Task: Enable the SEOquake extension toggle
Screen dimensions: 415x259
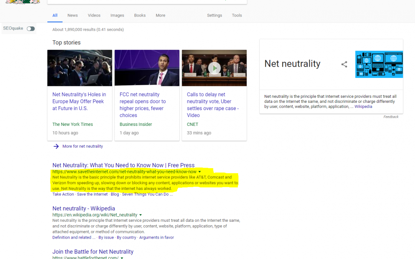Action: coord(30,28)
